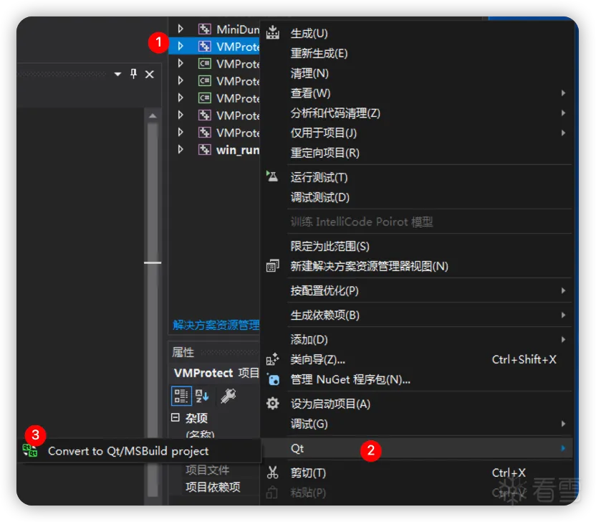
Task: Click the Alphabetical sort icon in Properties
Action: (x=202, y=396)
